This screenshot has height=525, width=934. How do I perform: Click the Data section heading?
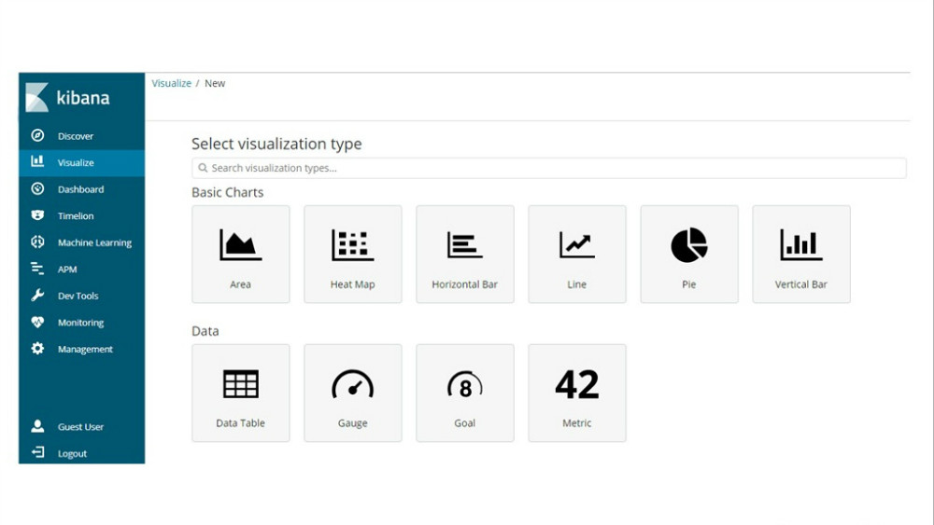pos(205,331)
